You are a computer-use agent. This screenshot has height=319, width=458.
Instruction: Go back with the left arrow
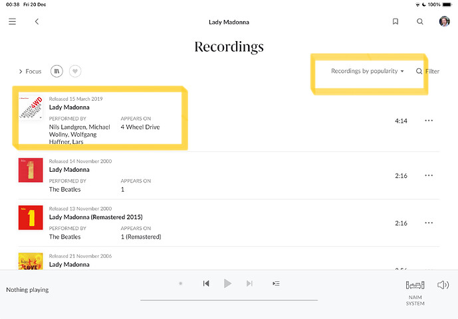(x=37, y=22)
